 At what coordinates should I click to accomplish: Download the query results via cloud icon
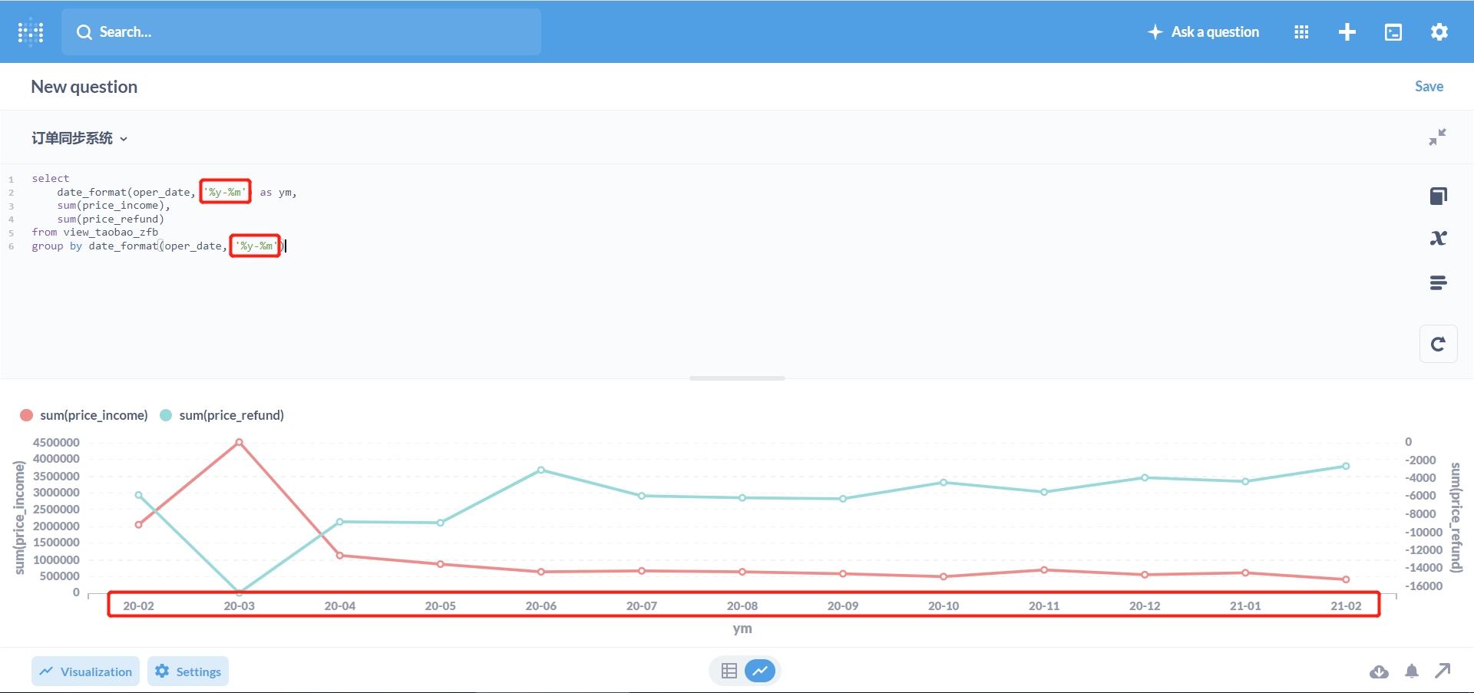(1379, 671)
